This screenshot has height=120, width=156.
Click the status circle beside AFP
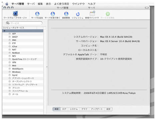10,34
